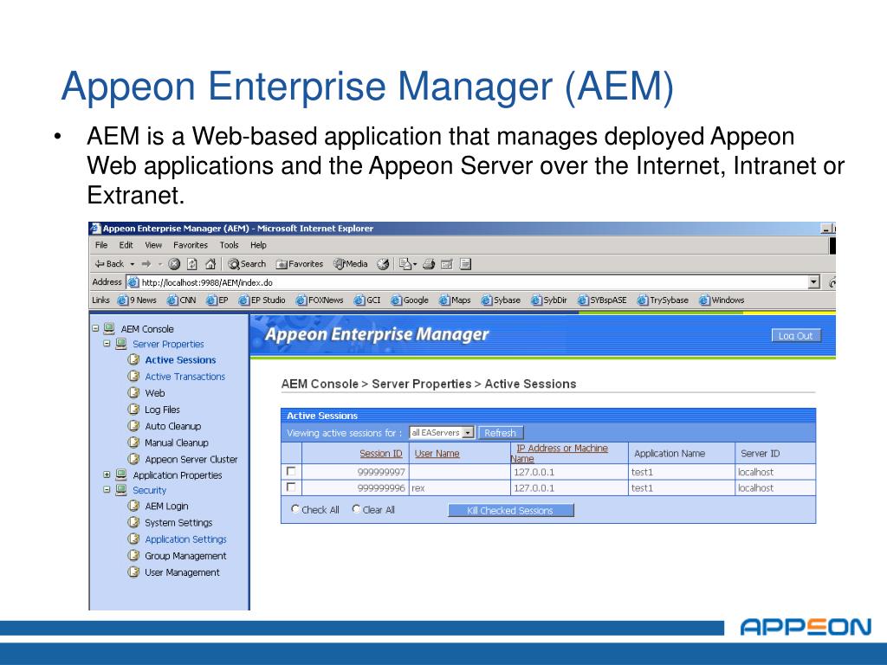Click the Log Files tree icon

coord(133,409)
